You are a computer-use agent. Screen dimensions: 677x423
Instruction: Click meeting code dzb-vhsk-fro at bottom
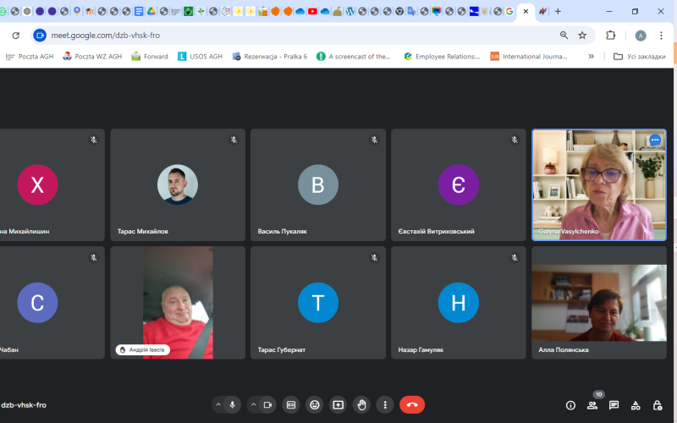tap(24, 405)
